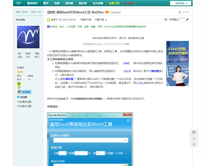Click the 选择Word模板 input field in preview
The width and height of the screenshot is (206, 166).
(x=91, y=140)
